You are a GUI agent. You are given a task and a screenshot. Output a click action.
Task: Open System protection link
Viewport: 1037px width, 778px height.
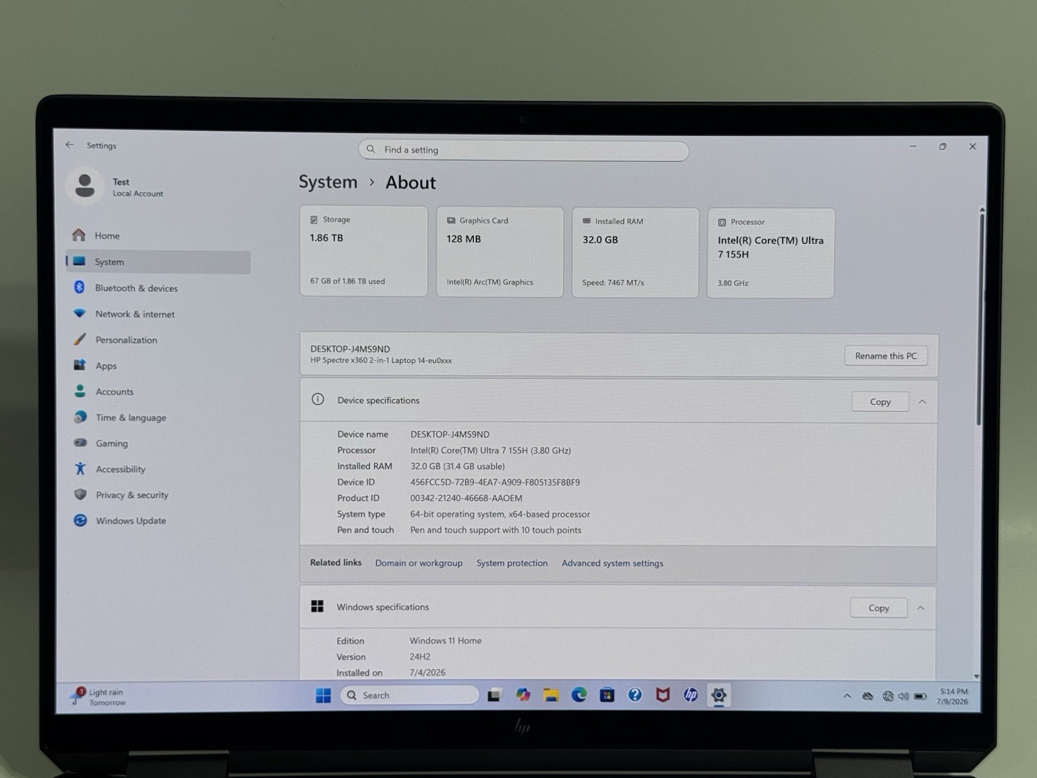[x=512, y=563]
